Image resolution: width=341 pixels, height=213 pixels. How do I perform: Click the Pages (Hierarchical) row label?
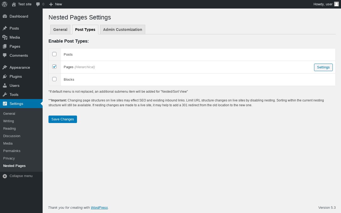(79, 67)
